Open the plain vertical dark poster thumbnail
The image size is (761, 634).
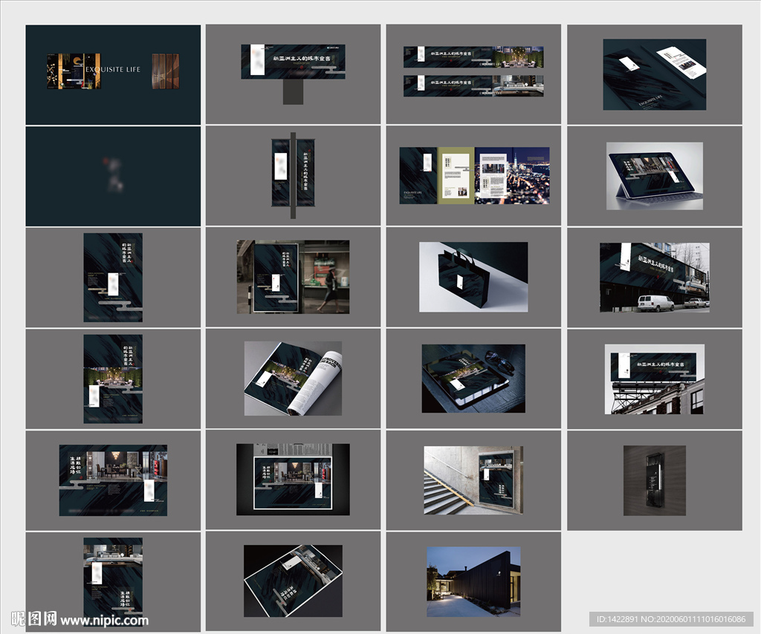(x=113, y=278)
